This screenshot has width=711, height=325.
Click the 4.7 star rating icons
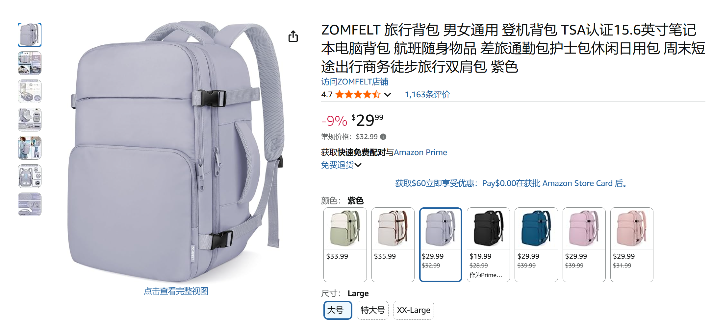coord(358,95)
